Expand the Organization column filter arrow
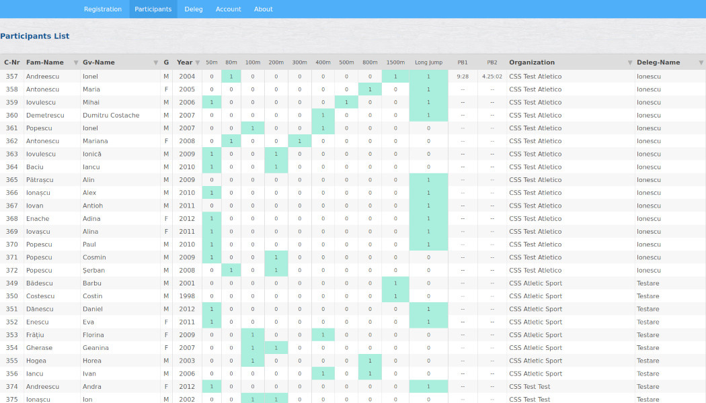 coord(630,62)
